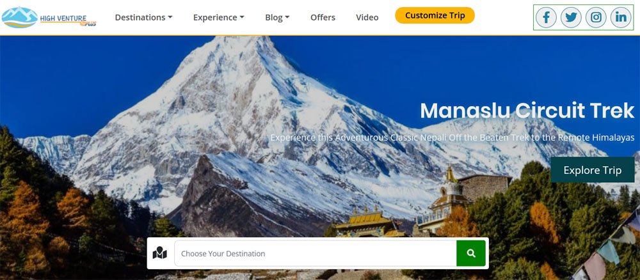
Task: Expand the Experience dropdown menu
Action: tap(219, 17)
